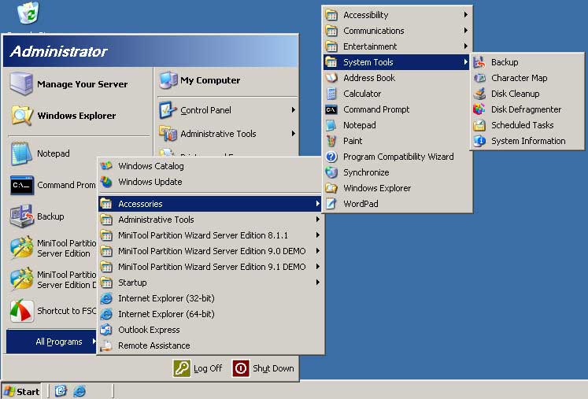Click the Recycle Bin desktop icon
The image size is (588, 399).
[x=28, y=13]
